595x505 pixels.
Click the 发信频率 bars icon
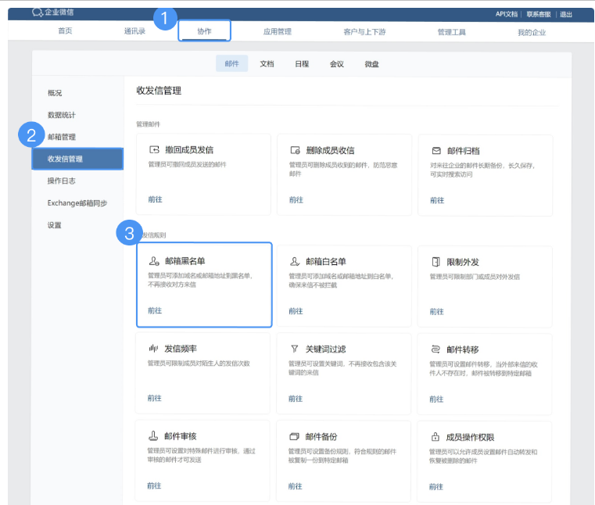[x=153, y=349]
